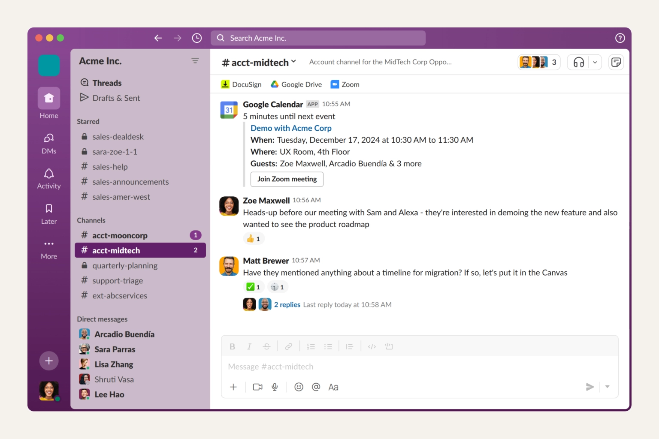Toggle strikethrough formatting in composer

coord(266,346)
